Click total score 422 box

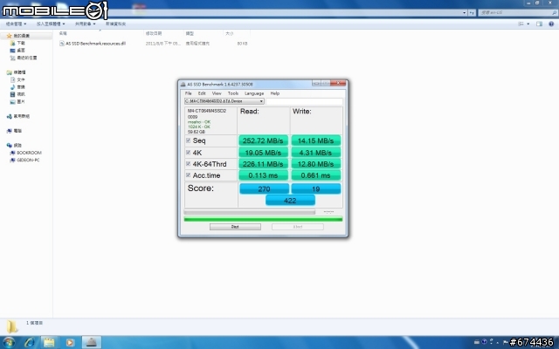(x=290, y=201)
